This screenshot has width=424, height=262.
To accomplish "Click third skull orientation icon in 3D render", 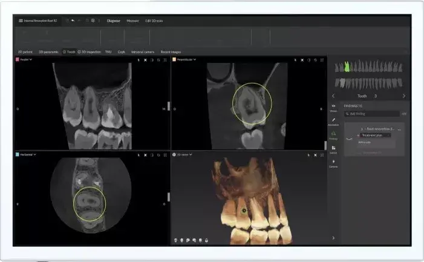I will 188,240.
